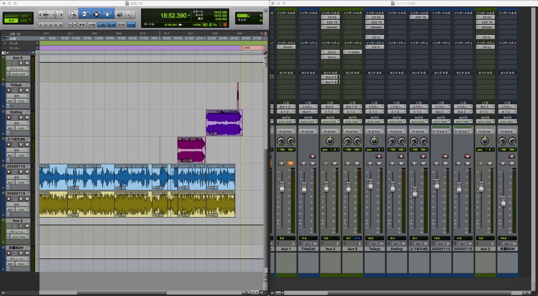Add a marker with the plus icon

click(37, 48)
